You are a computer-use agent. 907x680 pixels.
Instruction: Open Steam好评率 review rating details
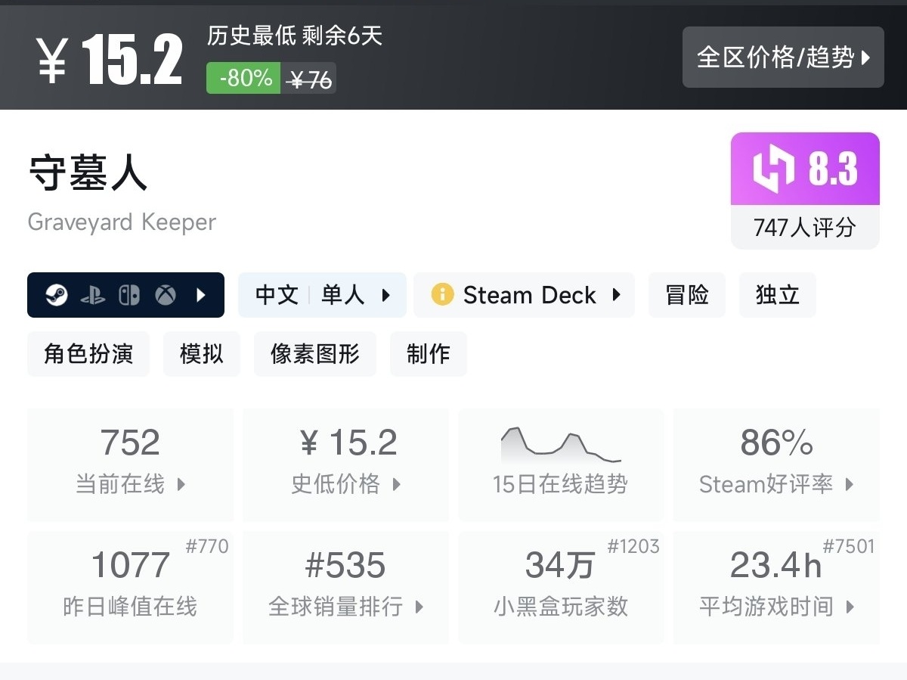[x=776, y=464]
